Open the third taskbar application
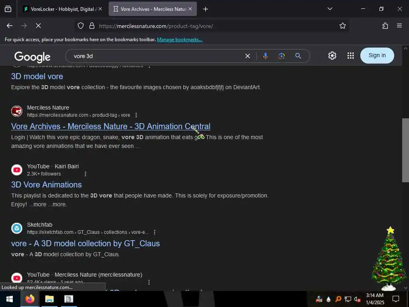The width and height of the screenshot is (409, 307). [x=69, y=299]
